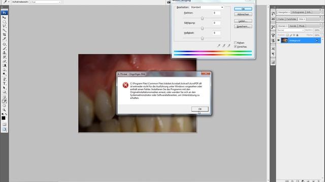
Task: Switch to the Histogramm tab
Action: point(298,12)
